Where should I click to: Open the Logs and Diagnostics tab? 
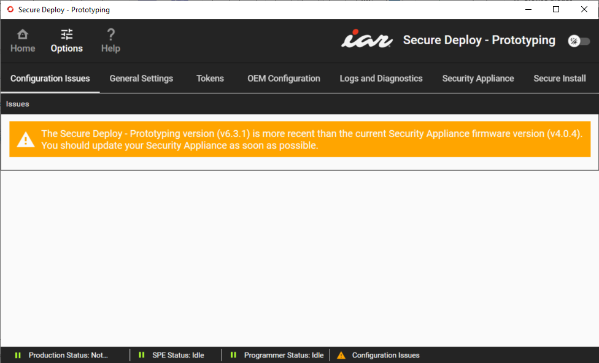click(x=381, y=79)
